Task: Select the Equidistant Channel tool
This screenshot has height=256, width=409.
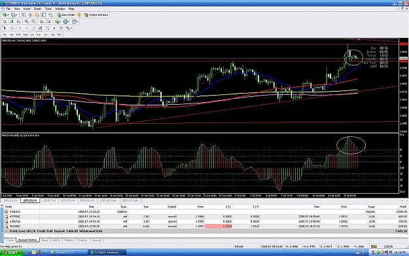Action: (41, 28)
